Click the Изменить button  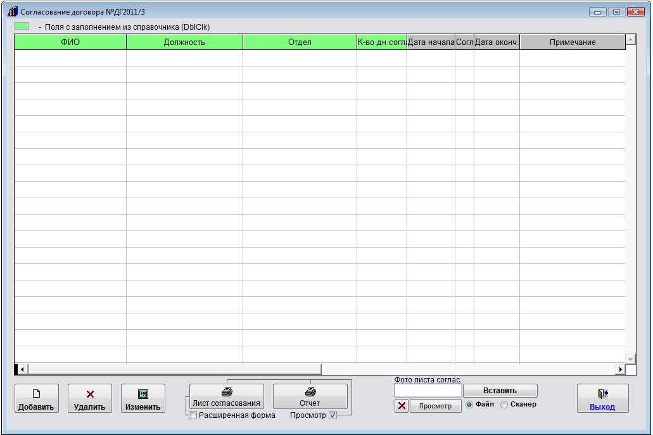pyautogui.click(x=143, y=398)
